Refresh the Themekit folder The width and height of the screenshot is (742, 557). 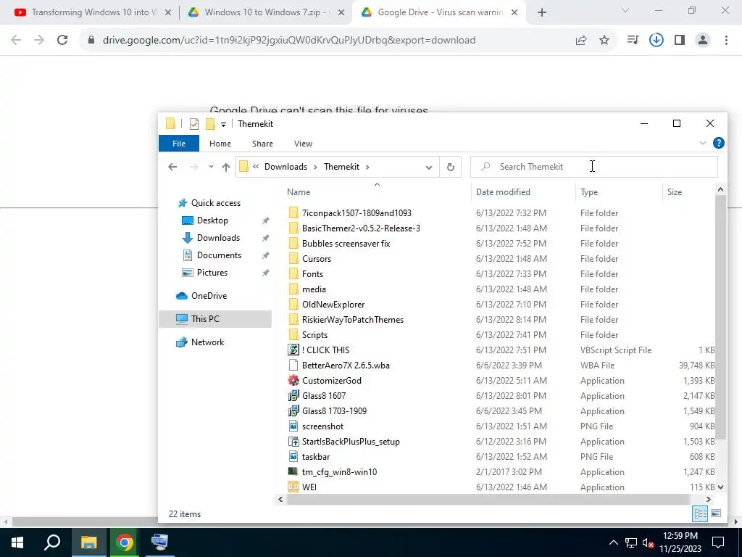coord(450,167)
